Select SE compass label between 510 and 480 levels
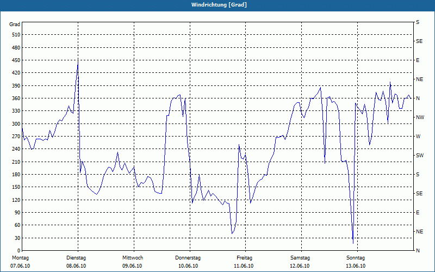 419,41
